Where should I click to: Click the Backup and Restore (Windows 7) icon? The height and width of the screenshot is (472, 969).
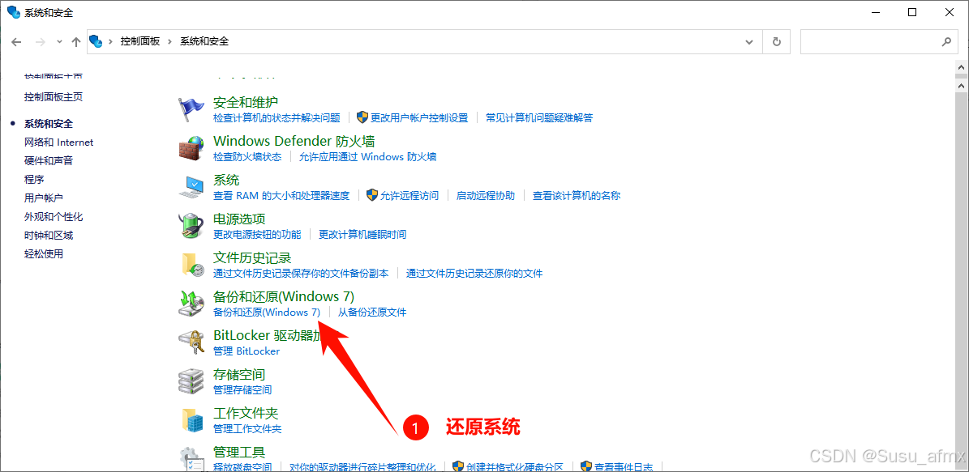(191, 304)
